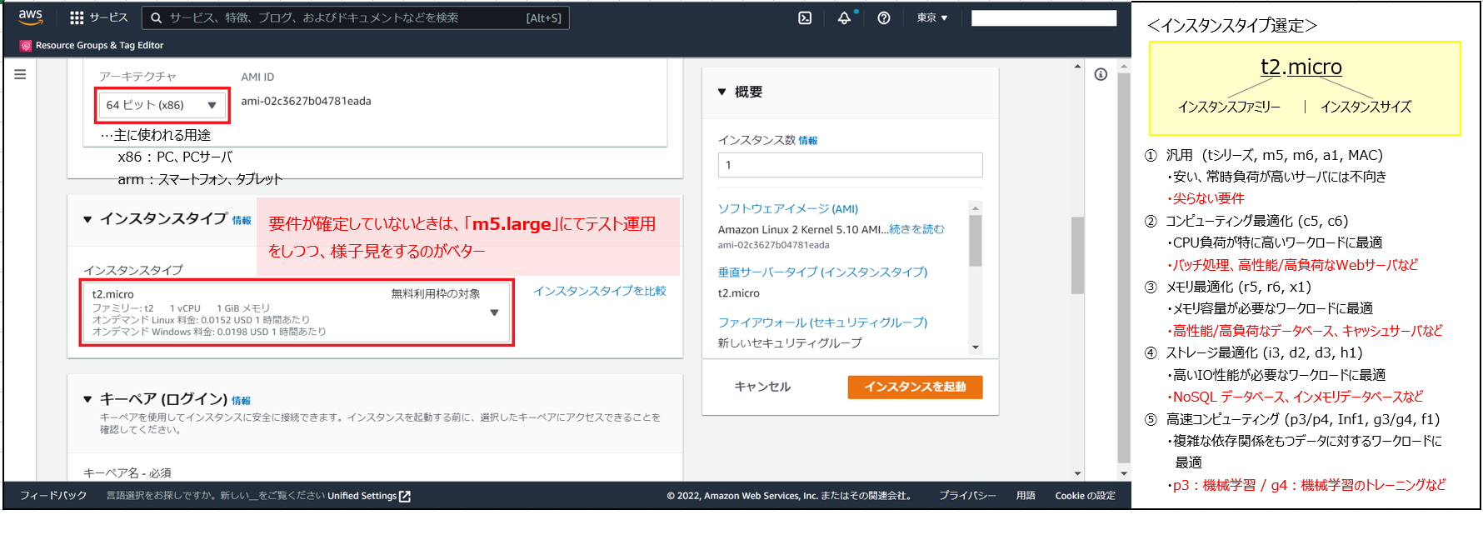Open the t2.micro instance type dropdown
The width and height of the screenshot is (1483, 540).
click(x=297, y=312)
